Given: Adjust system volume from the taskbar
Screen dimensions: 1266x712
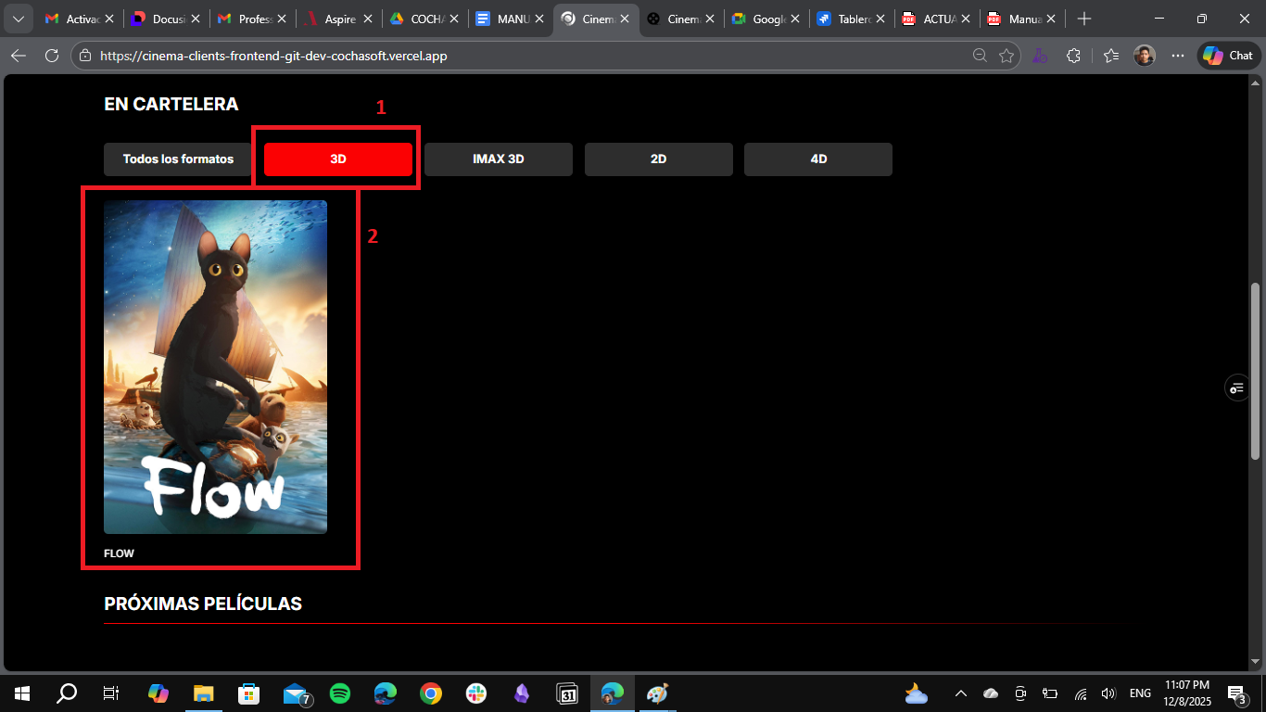Looking at the screenshot, I should tap(1108, 693).
